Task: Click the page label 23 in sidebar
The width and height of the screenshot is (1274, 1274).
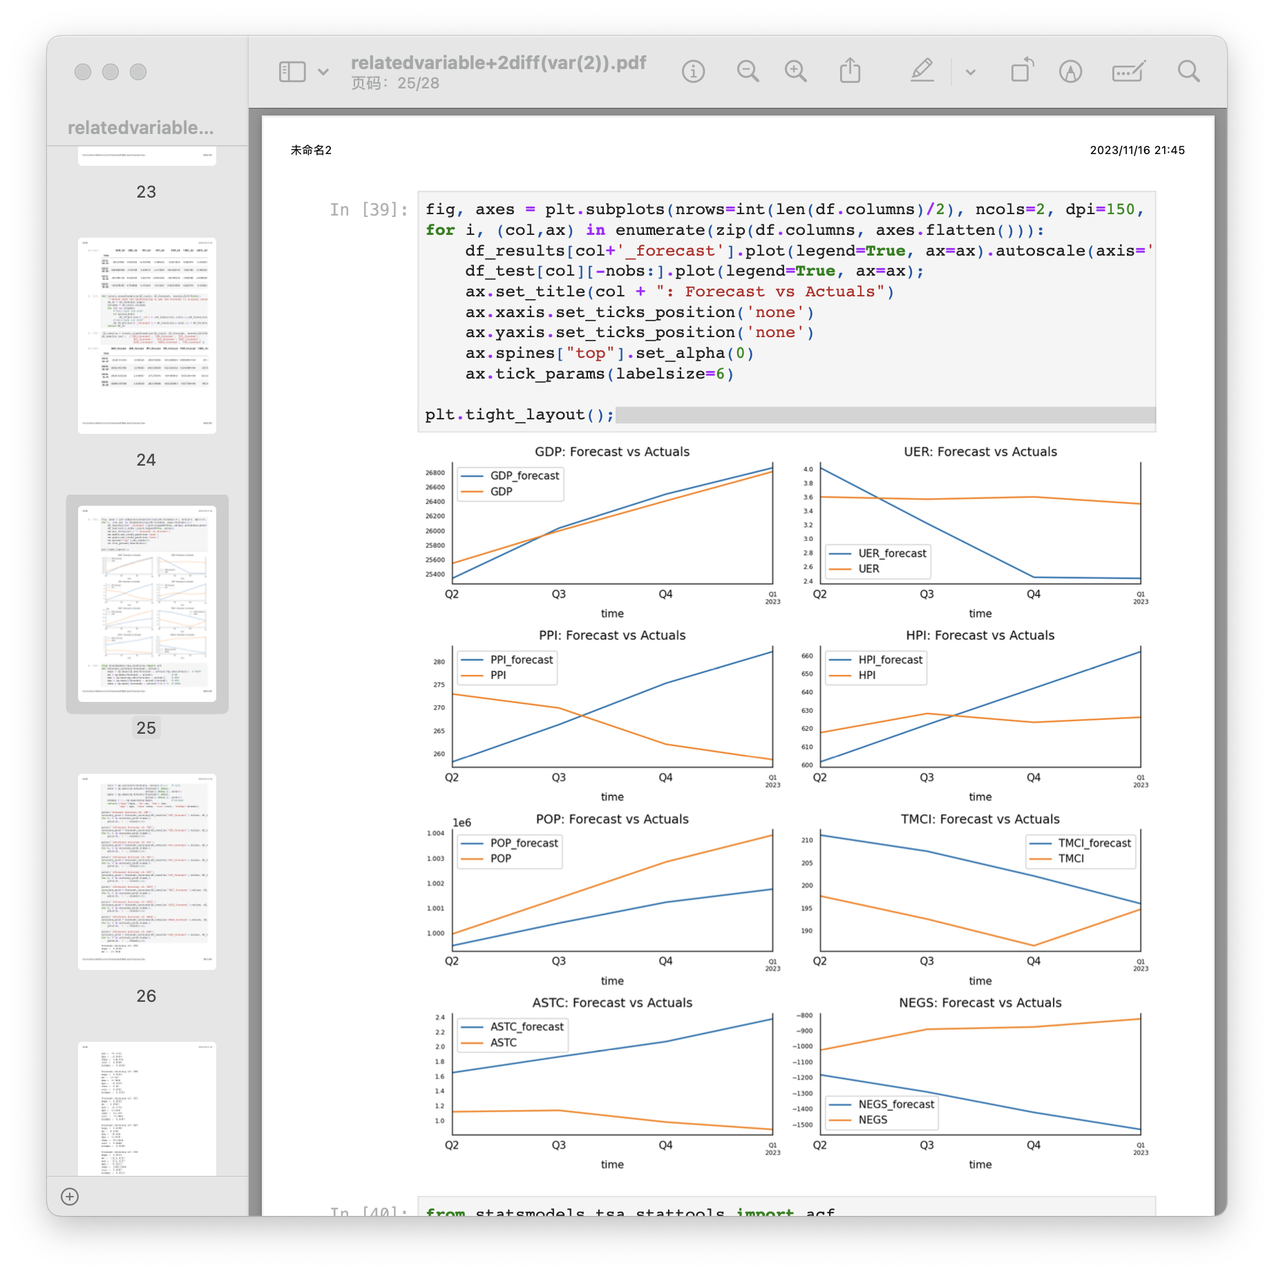Action: (x=146, y=192)
